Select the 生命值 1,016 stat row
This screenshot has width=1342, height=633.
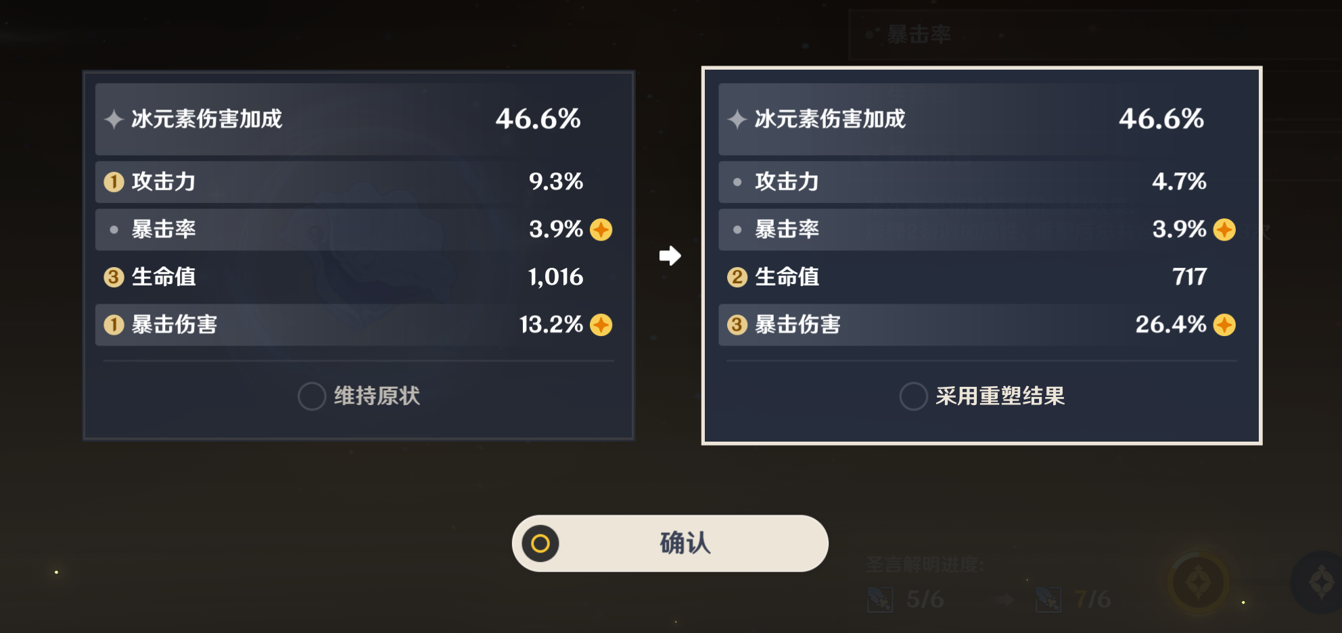click(357, 277)
